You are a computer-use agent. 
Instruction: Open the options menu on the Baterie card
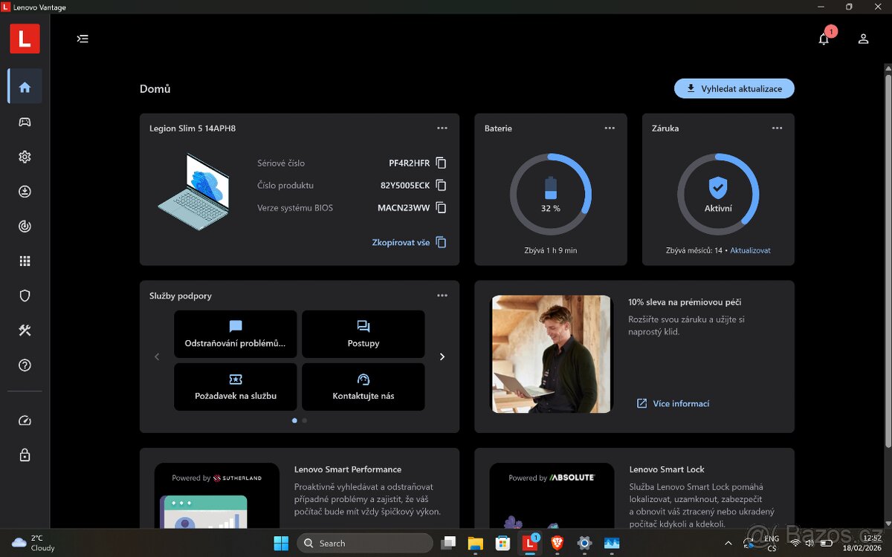610,128
